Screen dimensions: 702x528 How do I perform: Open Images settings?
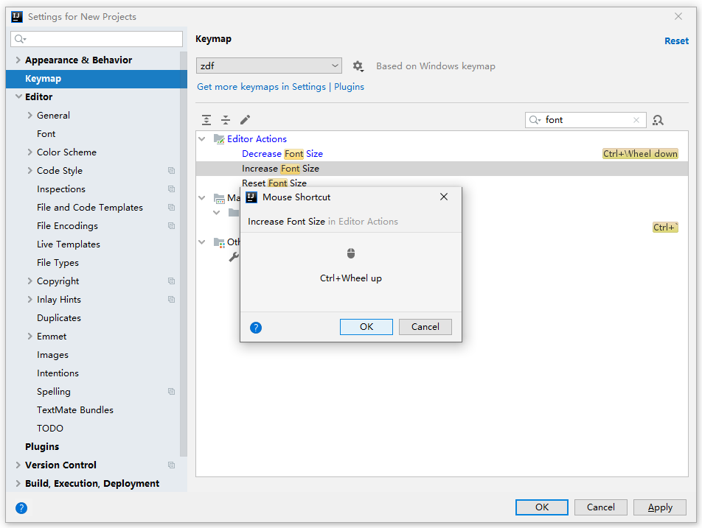pos(53,354)
